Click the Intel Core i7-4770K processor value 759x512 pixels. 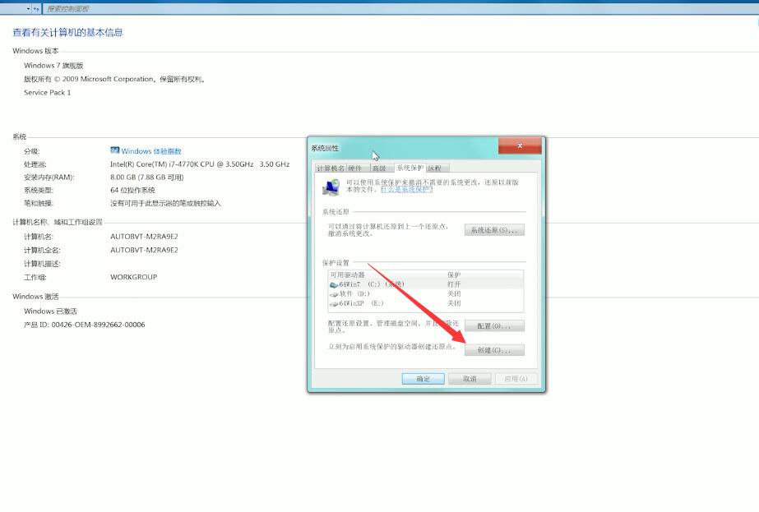pyautogui.click(x=200, y=164)
